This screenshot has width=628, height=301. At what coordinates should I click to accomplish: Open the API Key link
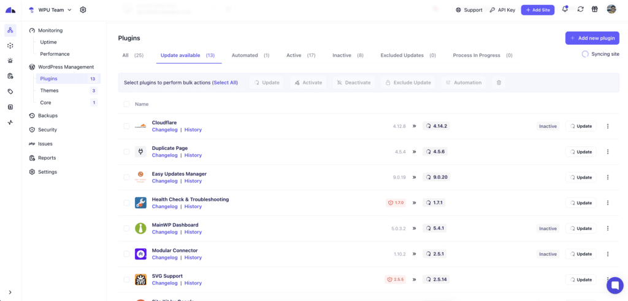pyautogui.click(x=502, y=10)
